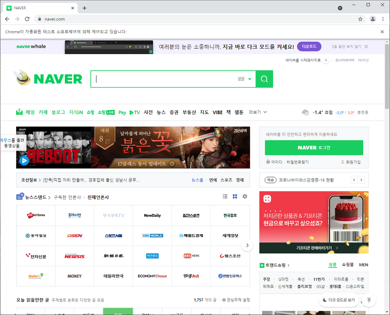
Task: Open the 11번가 shopping link
Action: pos(319,279)
